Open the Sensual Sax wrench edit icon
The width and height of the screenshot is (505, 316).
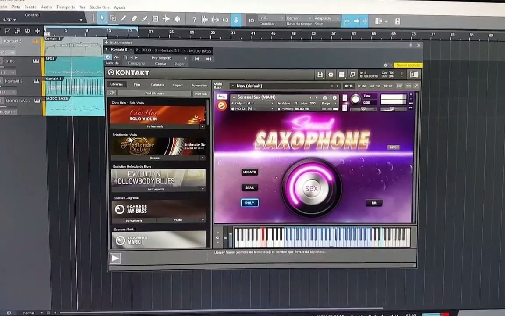tap(221, 97)
